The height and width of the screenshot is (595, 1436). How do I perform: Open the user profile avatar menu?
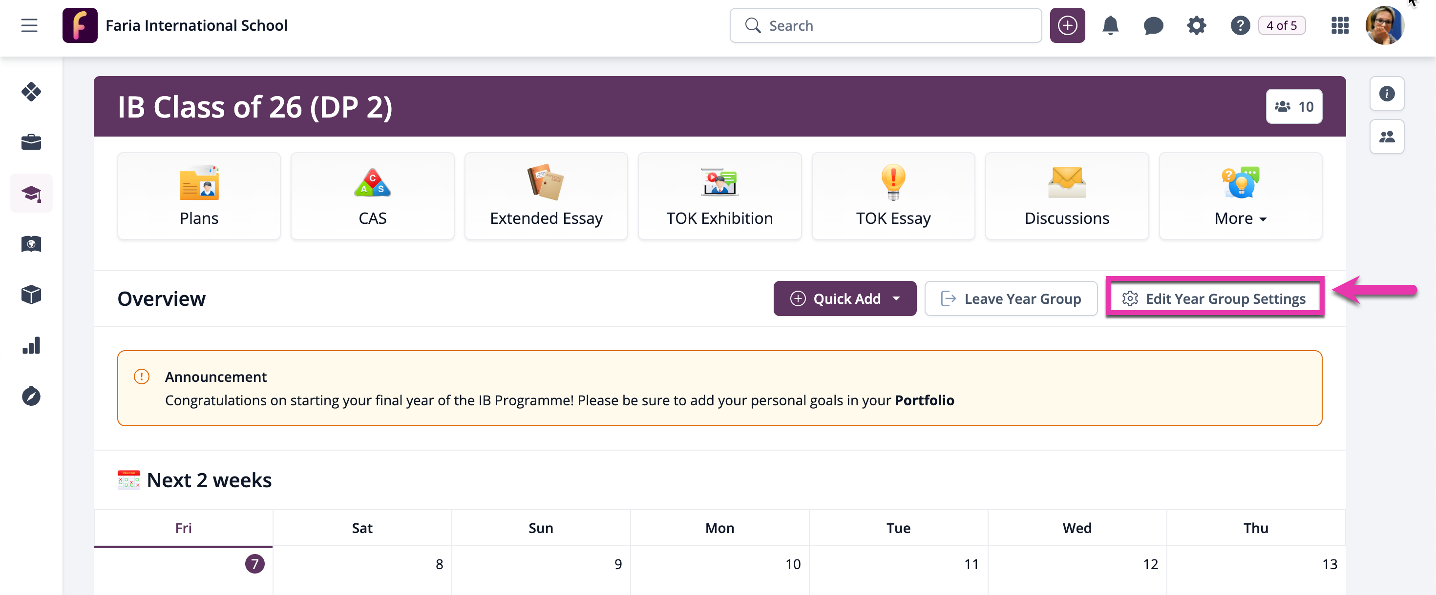coord(1384,25)
